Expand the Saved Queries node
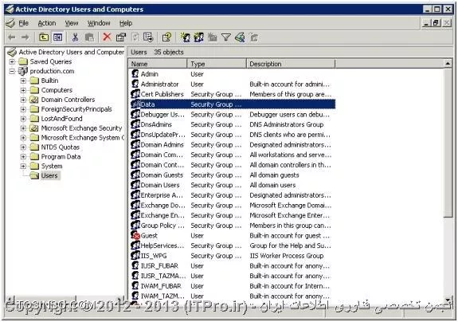458x322 pixels. [x=12, y=61]
